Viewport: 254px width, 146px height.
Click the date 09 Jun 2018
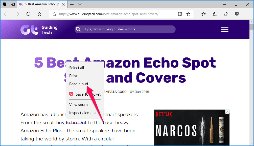[x=139, y=92]
